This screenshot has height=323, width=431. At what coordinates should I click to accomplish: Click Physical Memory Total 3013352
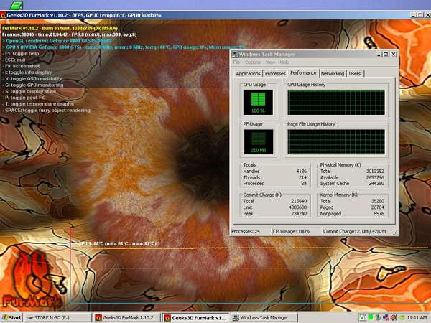pyautogui.click(x=375, y=171)
